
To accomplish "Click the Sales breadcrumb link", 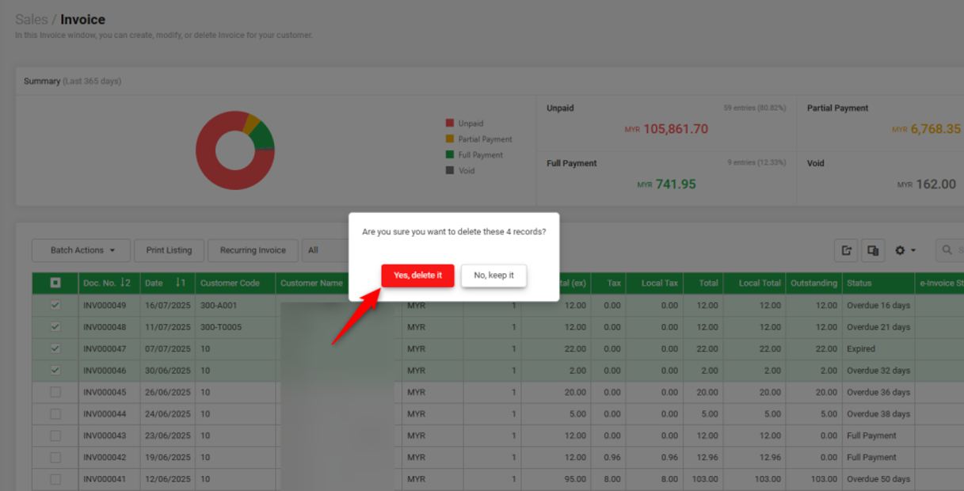I will click(31, 19).
